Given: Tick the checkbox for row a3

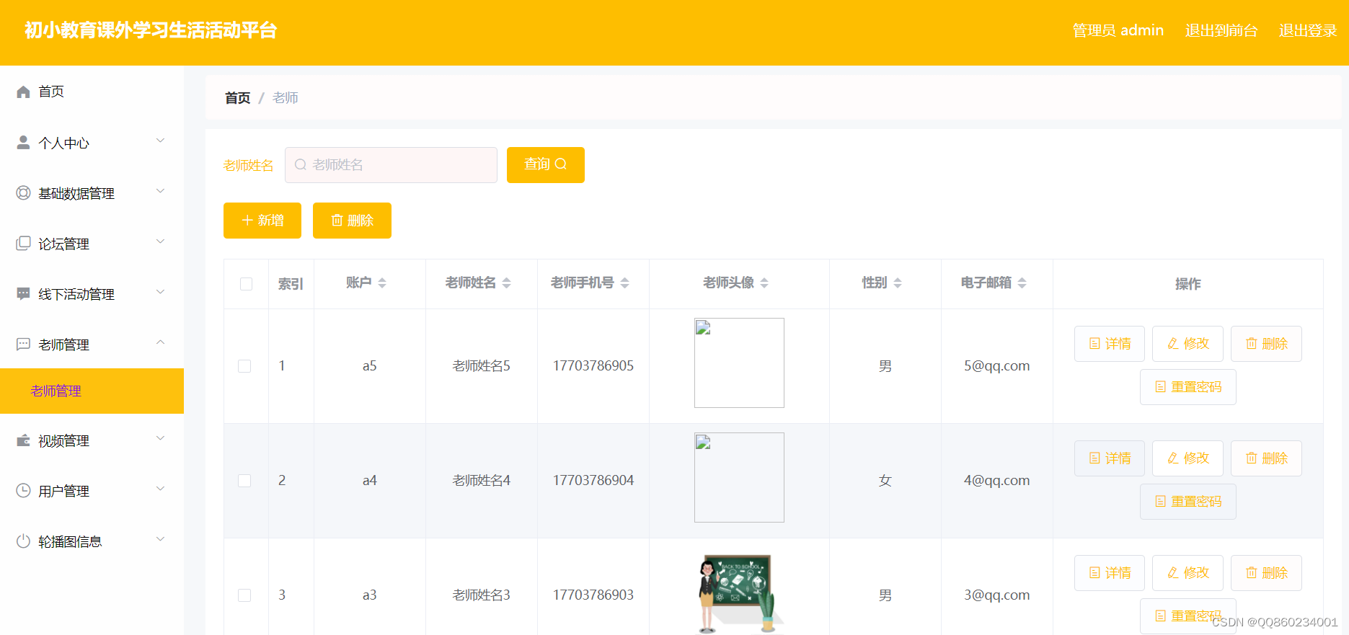Looking at the screenshot, I should pyautogui.click(x=244, y=595).
